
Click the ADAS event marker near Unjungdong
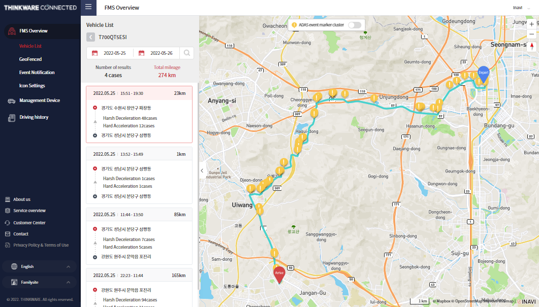pos(374,98)
